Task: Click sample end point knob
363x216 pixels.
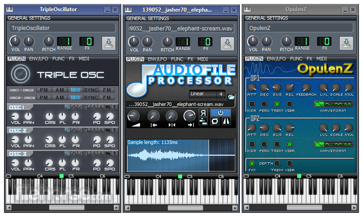Action: point(189,116)
